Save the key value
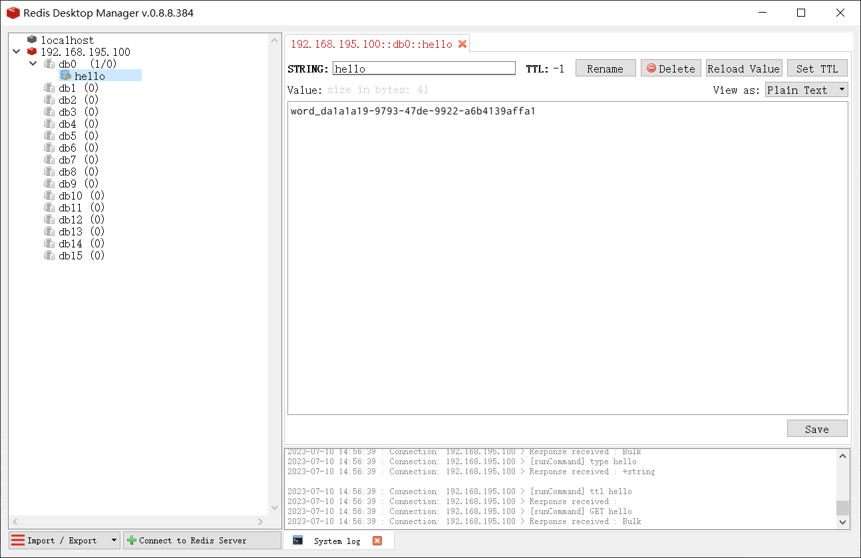The height and width of the screenshot is (558, 861). [816, 429]
